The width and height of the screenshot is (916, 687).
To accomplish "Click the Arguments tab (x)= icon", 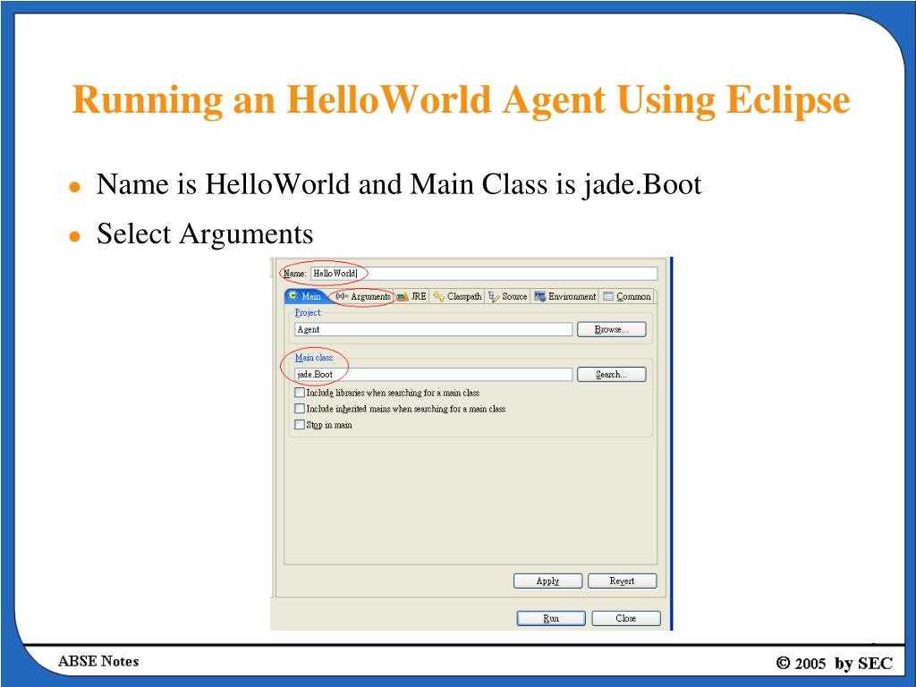I will click(342, 296).
